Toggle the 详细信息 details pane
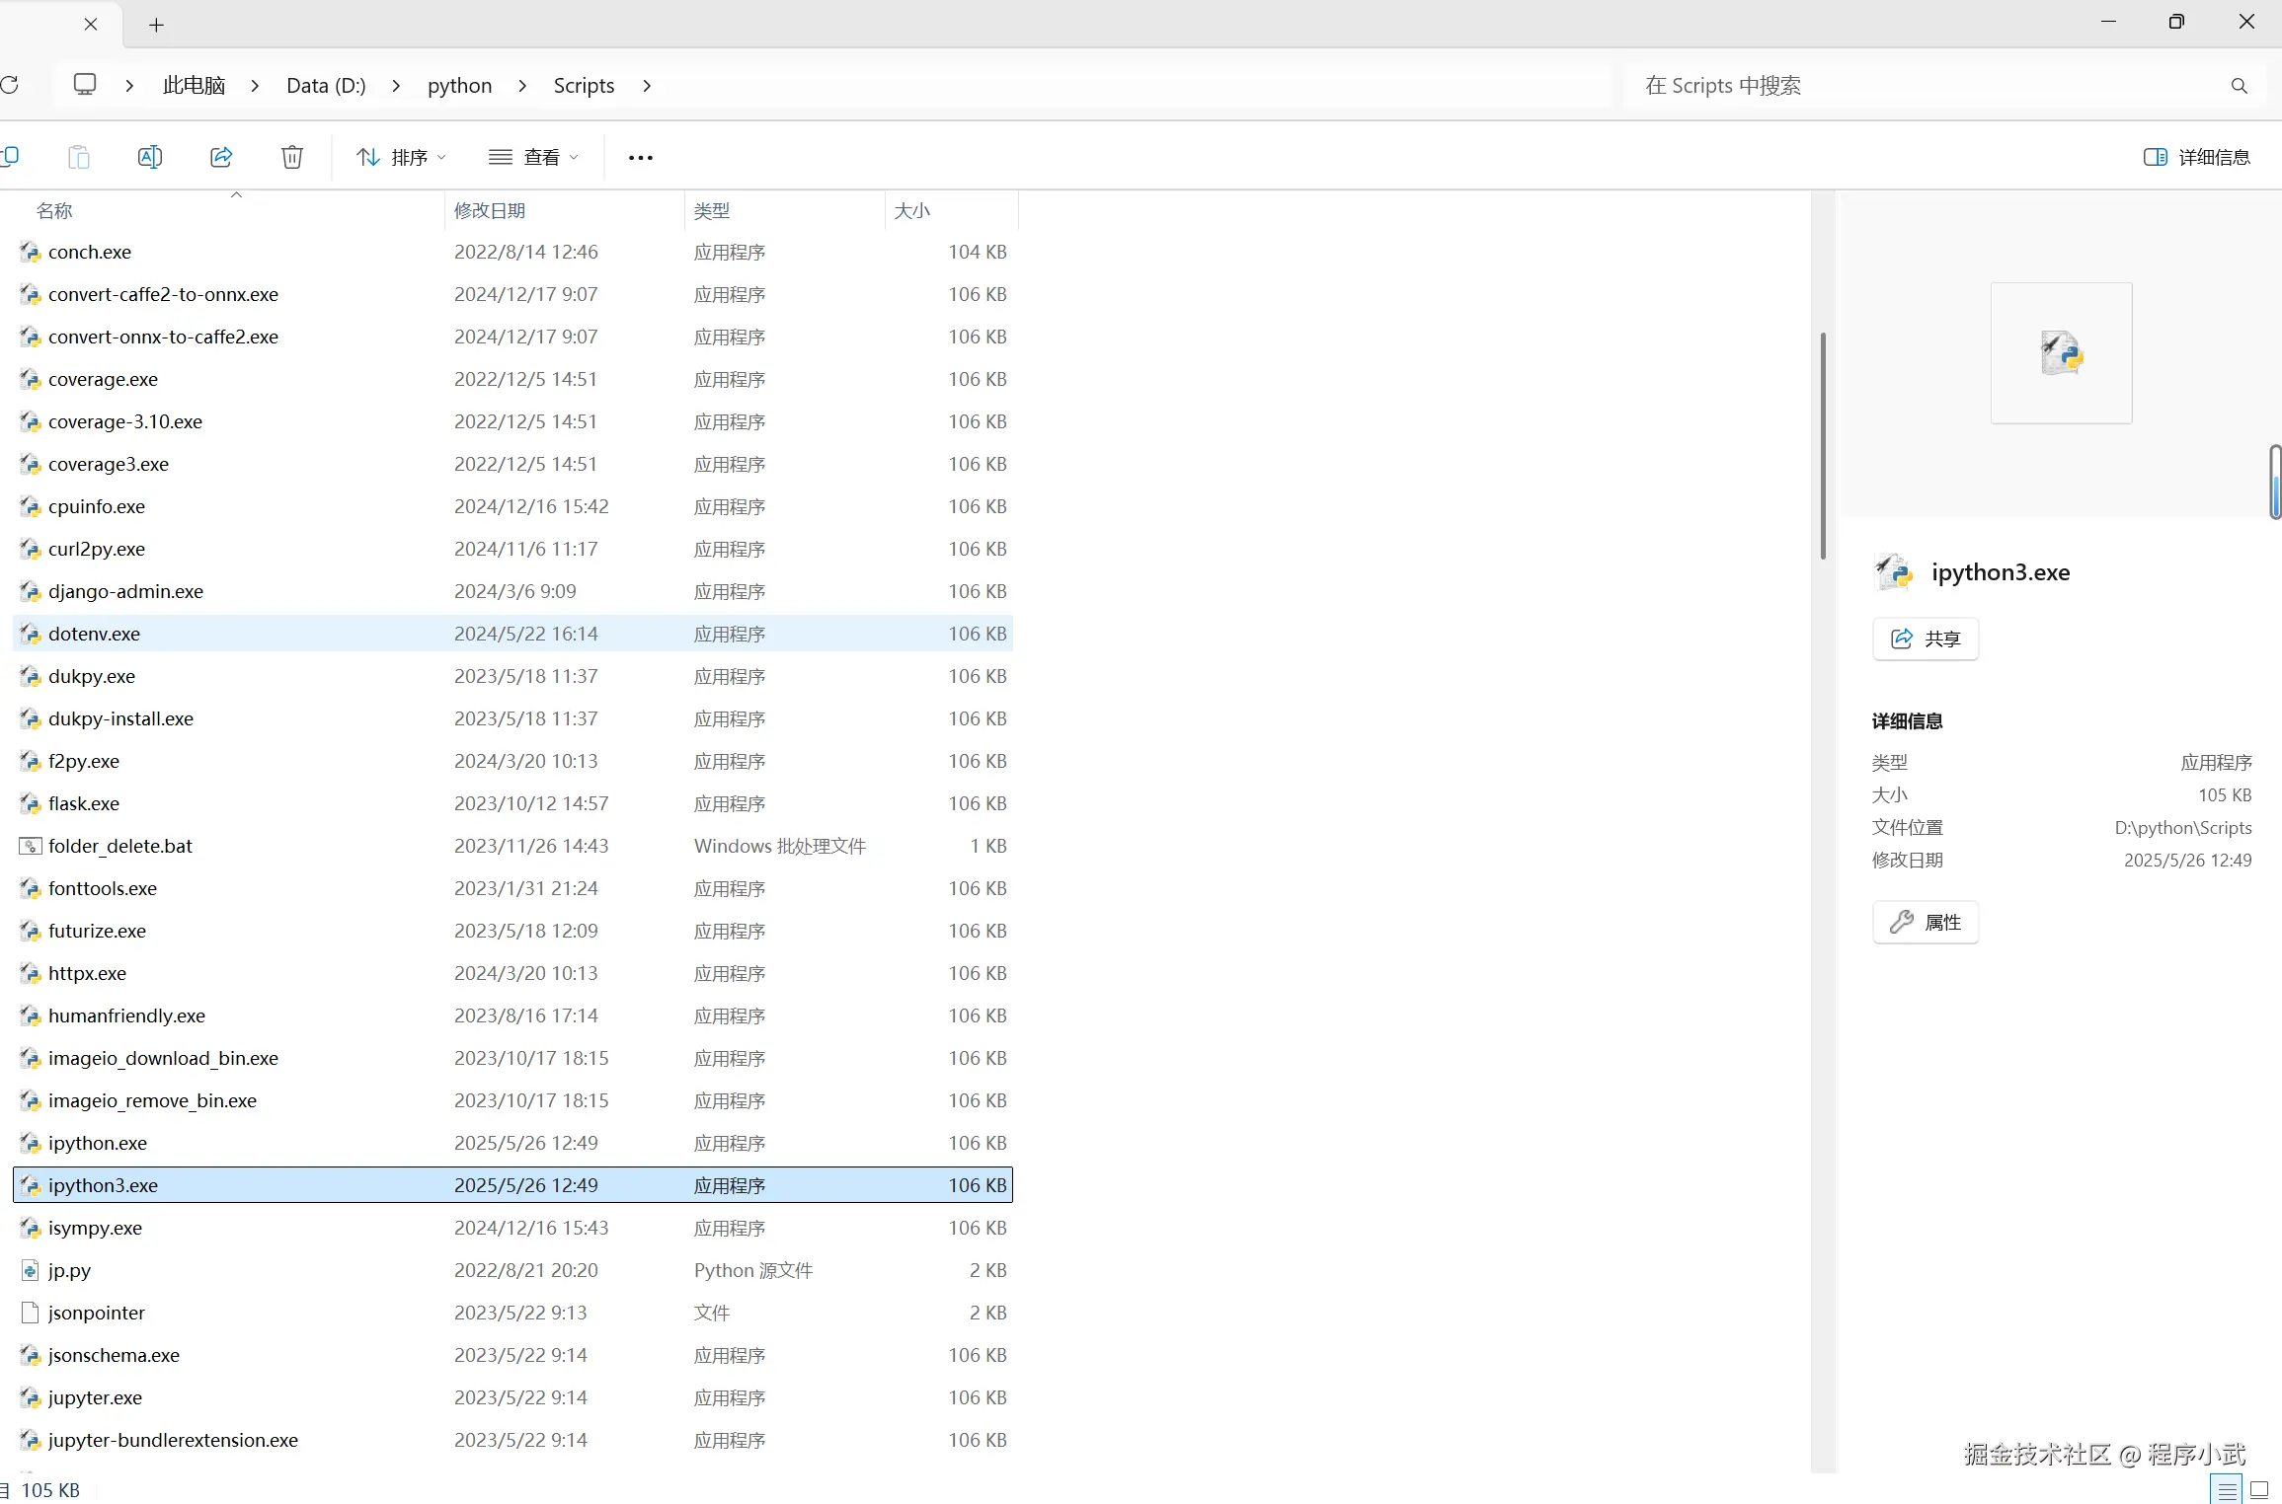Image resolution: width=2282 pixels, height=1504 pixels. pos(2197,157)
